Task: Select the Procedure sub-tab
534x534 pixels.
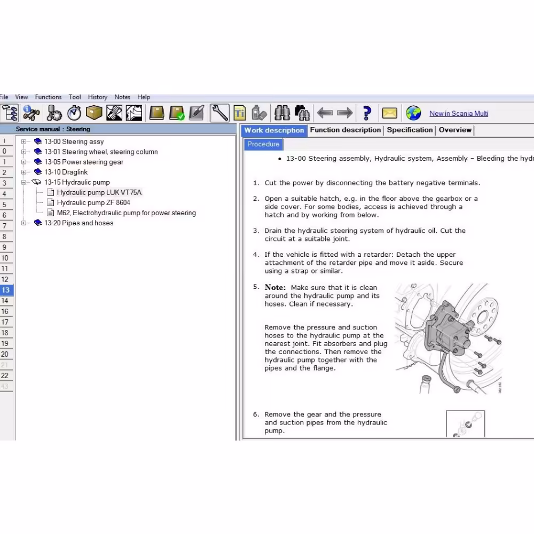Action: [263, 144]
